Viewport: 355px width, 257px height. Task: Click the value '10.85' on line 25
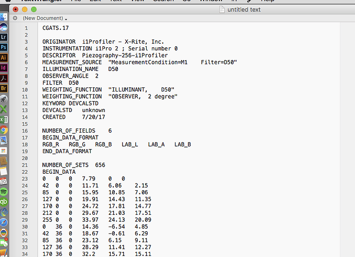click(x=117, y=192)
